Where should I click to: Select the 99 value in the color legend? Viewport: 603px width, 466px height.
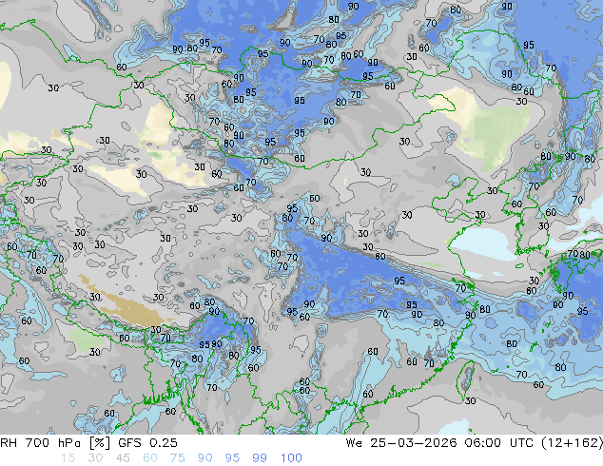[x=260, y=458]
